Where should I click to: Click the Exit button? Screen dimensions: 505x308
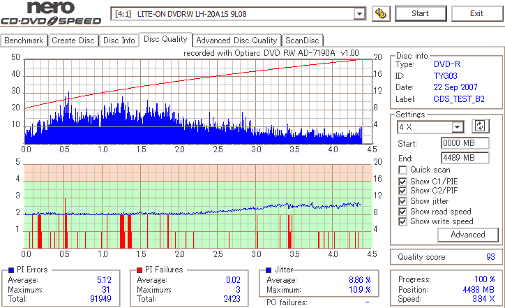(476, 13)
